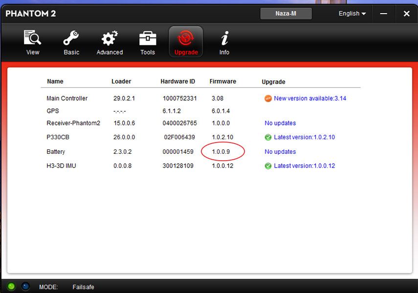Open the View magnifier icon
The image size is (418, 293).
[x=33, y=38]
